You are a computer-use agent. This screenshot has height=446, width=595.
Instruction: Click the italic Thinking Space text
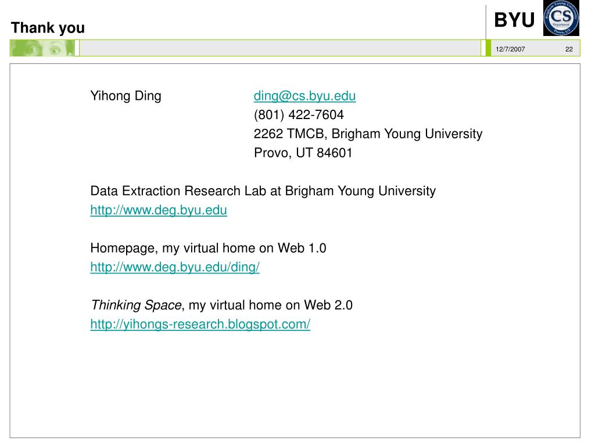coord(136,305)
